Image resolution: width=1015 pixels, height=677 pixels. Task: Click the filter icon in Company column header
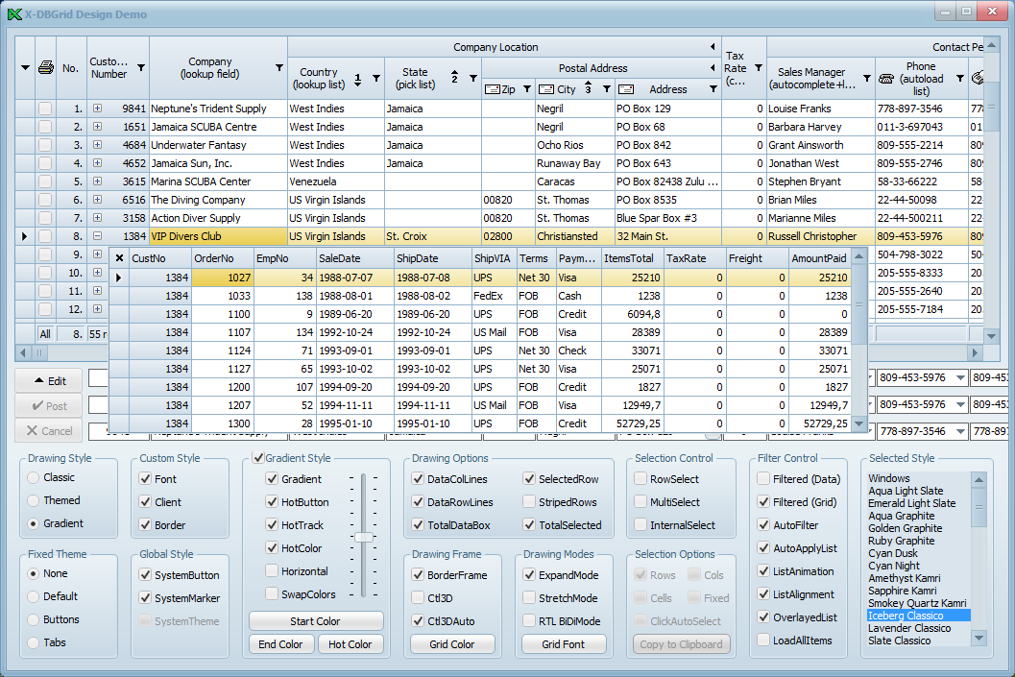coord(279,68)
